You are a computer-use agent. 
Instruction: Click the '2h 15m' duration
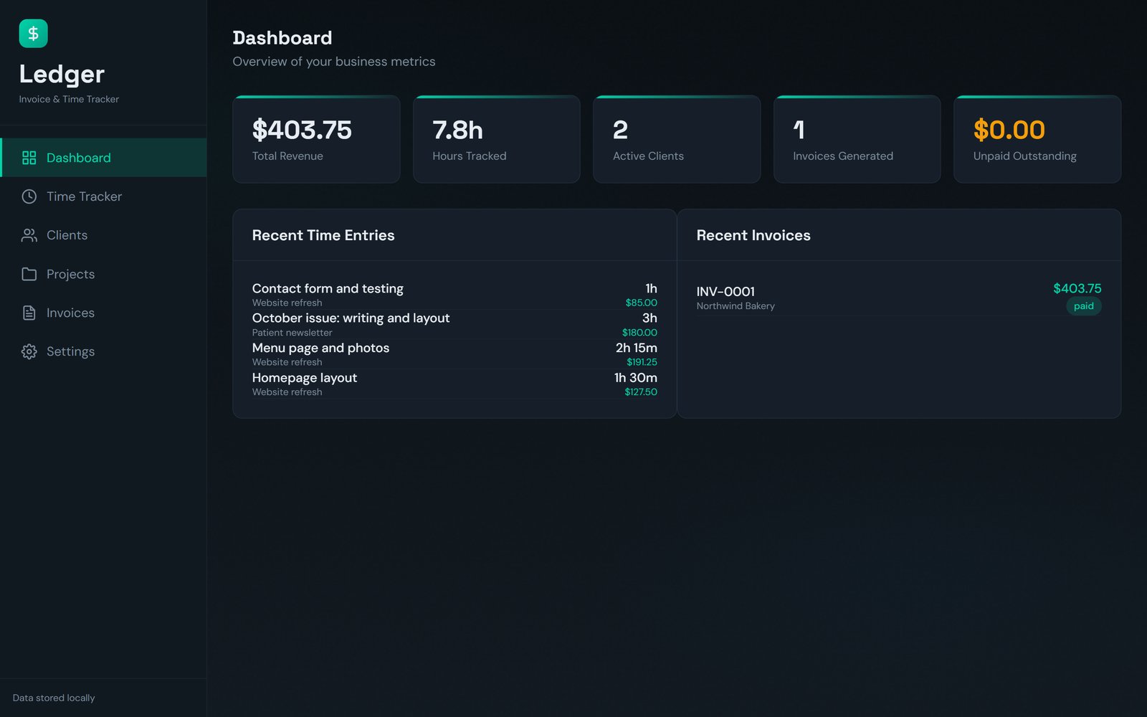[636, 348]
